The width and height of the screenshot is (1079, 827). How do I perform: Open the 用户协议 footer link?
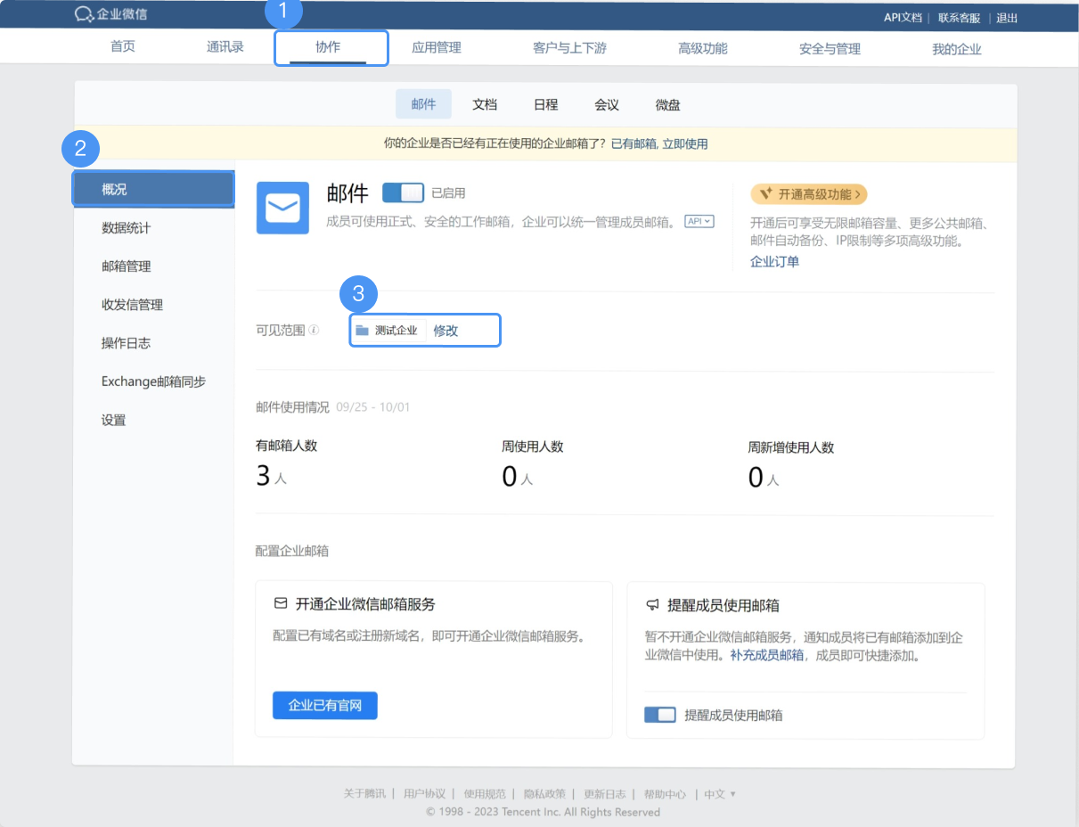tap(424, 794)
